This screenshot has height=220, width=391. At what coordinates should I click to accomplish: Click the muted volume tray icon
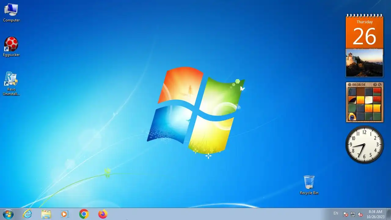[x=360, y=214]
